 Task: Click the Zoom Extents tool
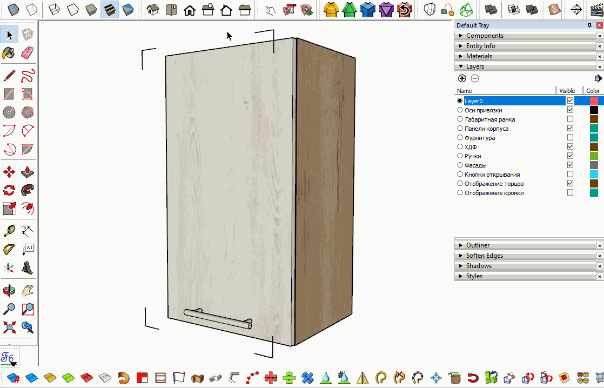point(9,327)
